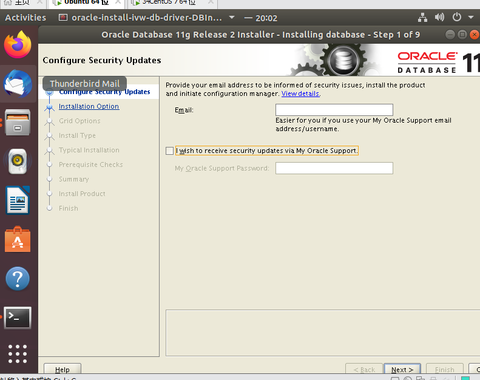This screenshot has height=380, width=480.
Task: Click the Summary step text
Action: coord(74,179)
